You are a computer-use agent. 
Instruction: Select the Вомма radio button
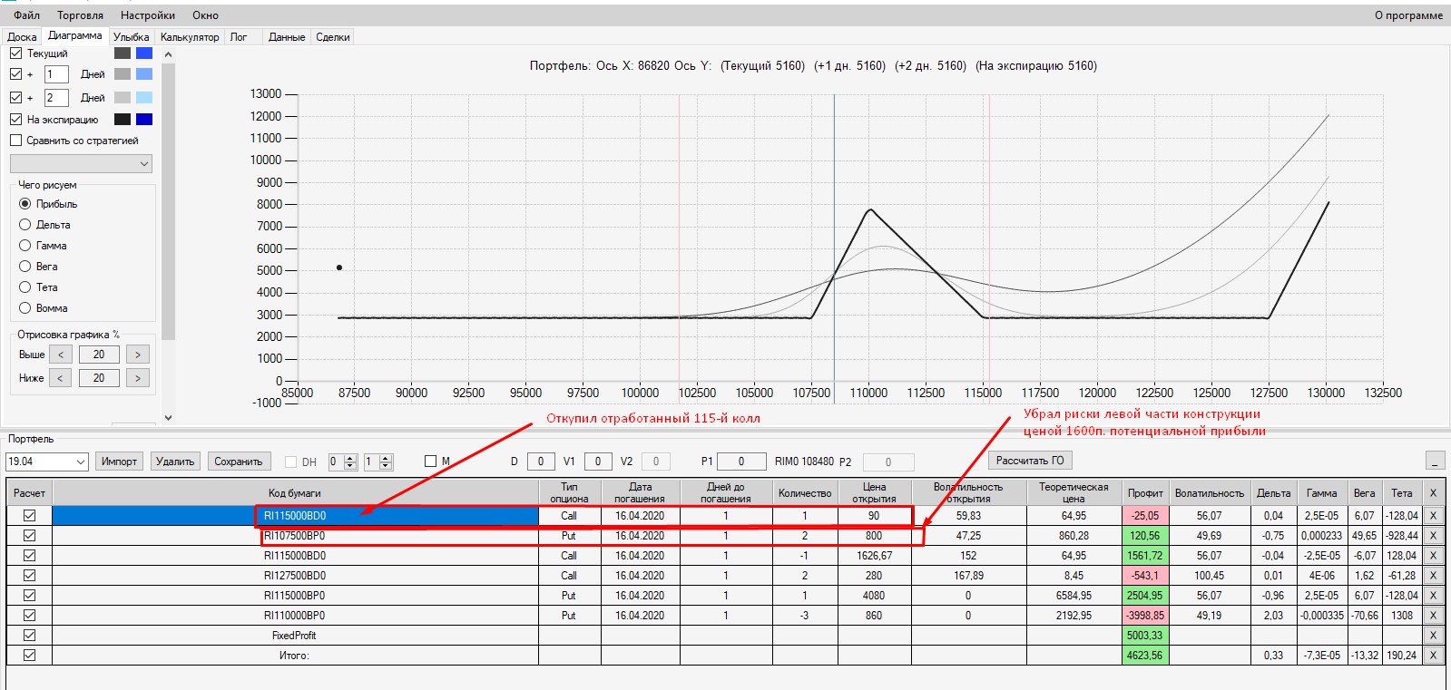point(25,308)
